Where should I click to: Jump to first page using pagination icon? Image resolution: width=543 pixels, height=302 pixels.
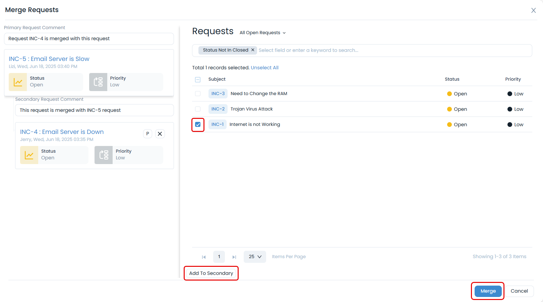pyautogui.click(x=204, y=257)
